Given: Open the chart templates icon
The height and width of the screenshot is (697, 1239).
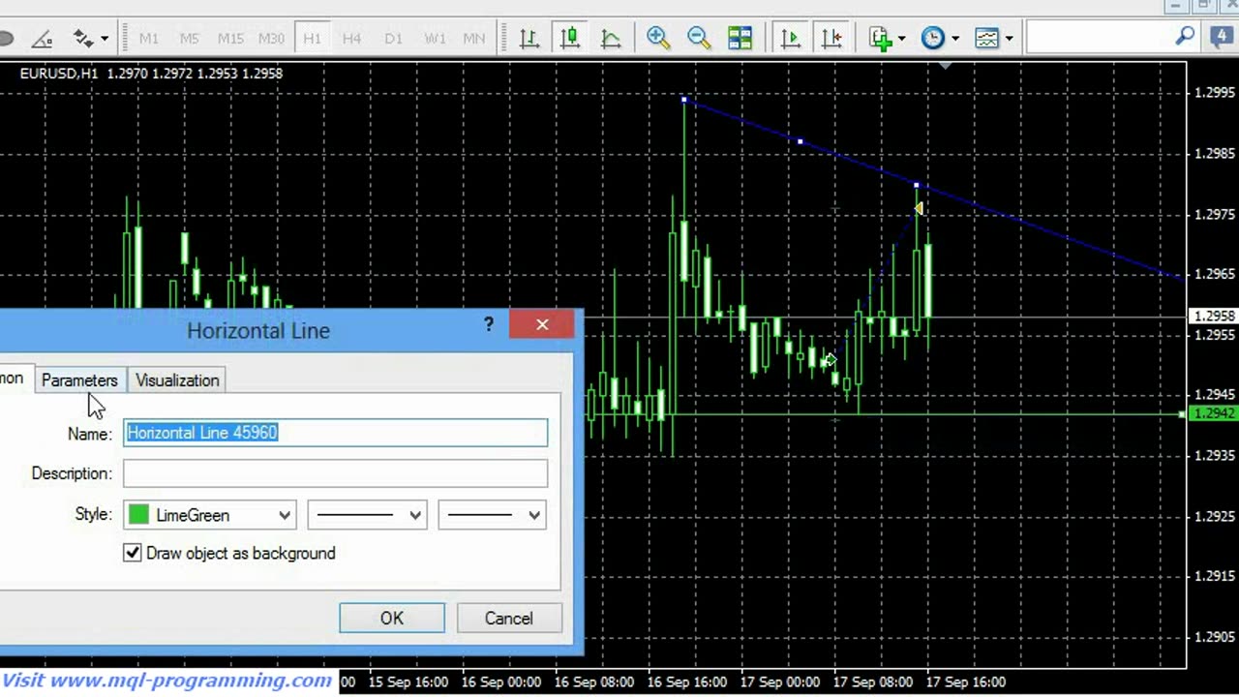Looking at the screenshot, I should [x=986, y=38].
